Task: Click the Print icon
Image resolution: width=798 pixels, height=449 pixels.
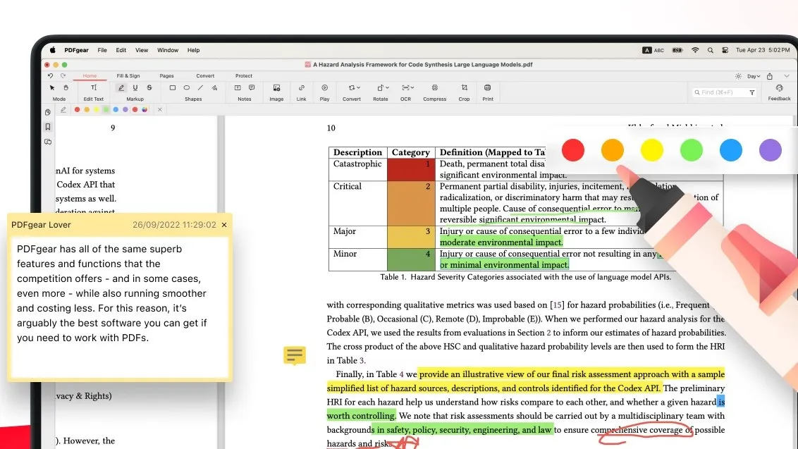Action: [488, 88]
